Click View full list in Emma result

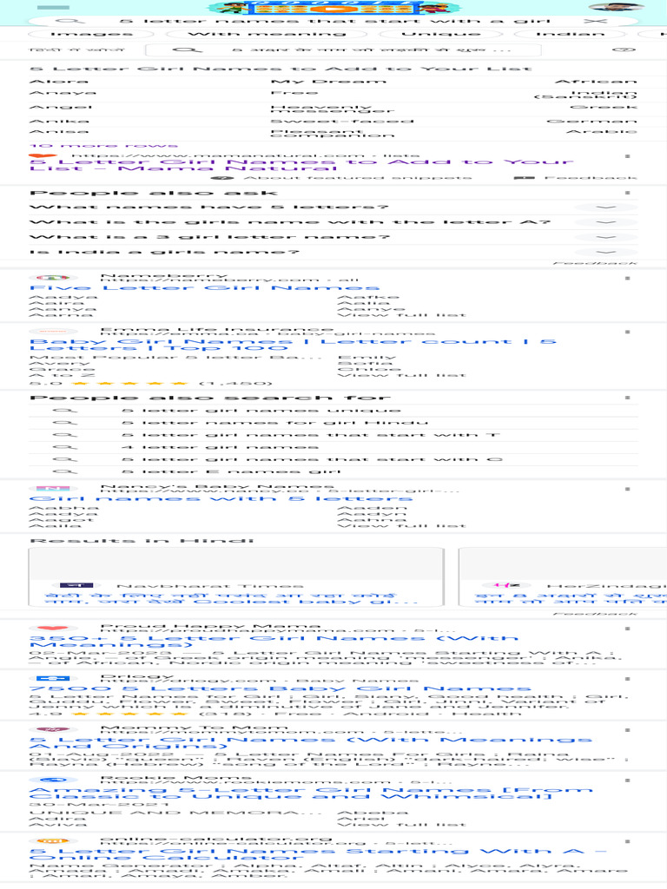[401, 375]
